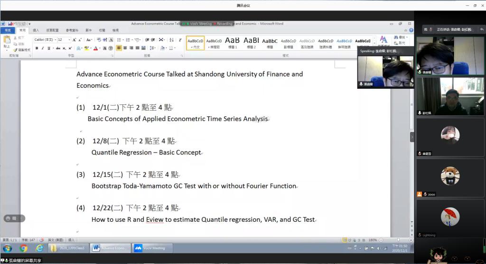Click the red font color swatch

coord(95,48)
